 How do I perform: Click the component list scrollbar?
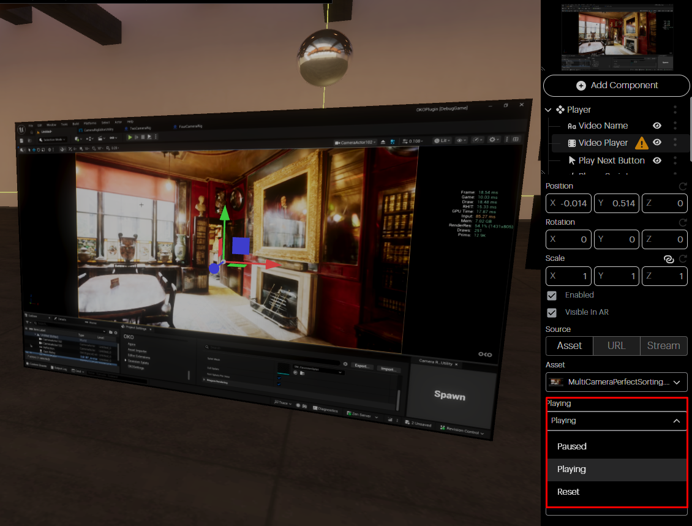(690, 130)
